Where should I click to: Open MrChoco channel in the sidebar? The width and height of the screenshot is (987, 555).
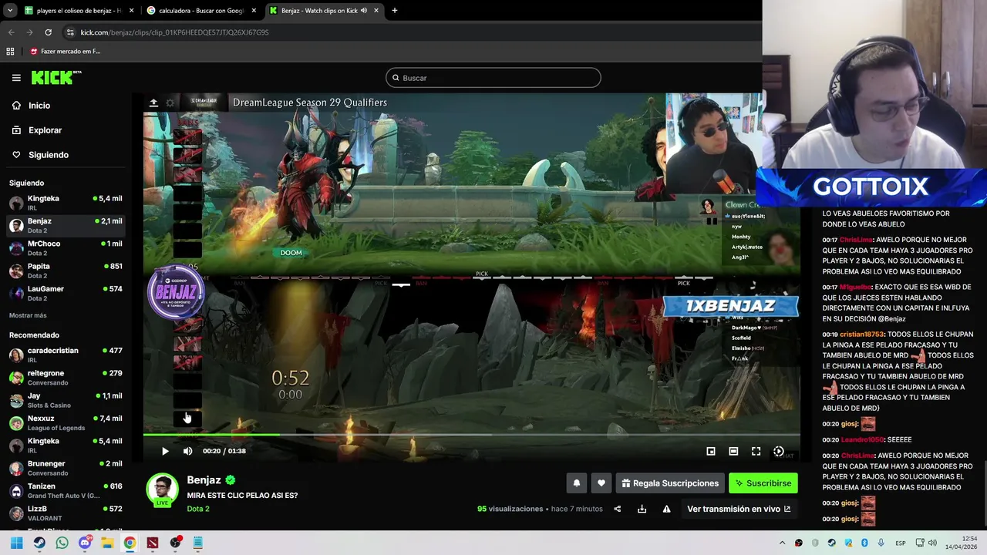[66, 248]
